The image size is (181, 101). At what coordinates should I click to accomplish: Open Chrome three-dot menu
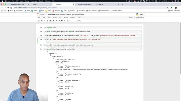(179, 8)
